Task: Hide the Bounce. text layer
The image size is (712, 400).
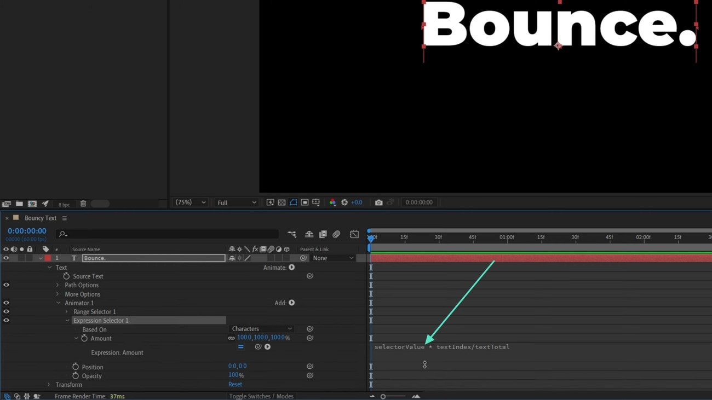Action: click(6, 258)
